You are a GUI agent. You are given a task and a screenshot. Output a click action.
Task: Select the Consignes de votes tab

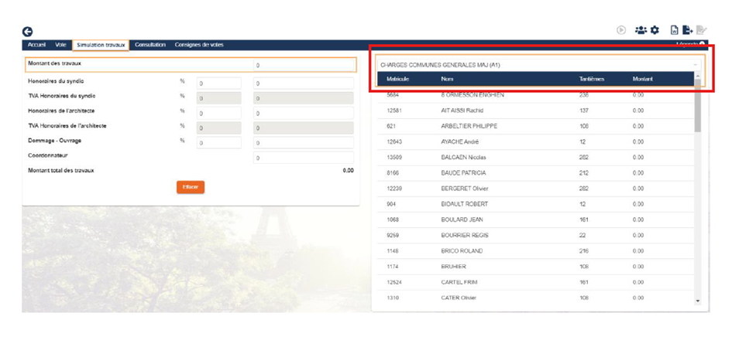pyautogui.click(x=199, y=45)
